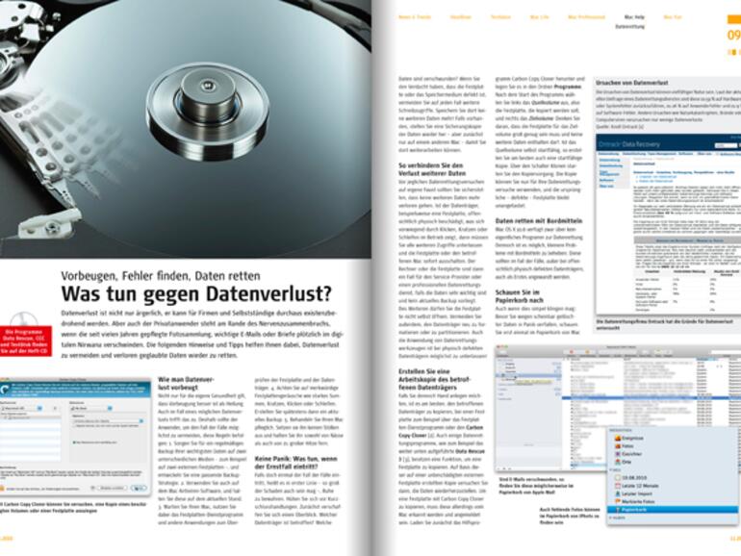Click the orange page number 09
741x556 pixels.
(733, 36)
